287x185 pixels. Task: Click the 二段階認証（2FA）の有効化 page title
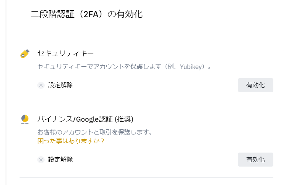click(87, 14)
